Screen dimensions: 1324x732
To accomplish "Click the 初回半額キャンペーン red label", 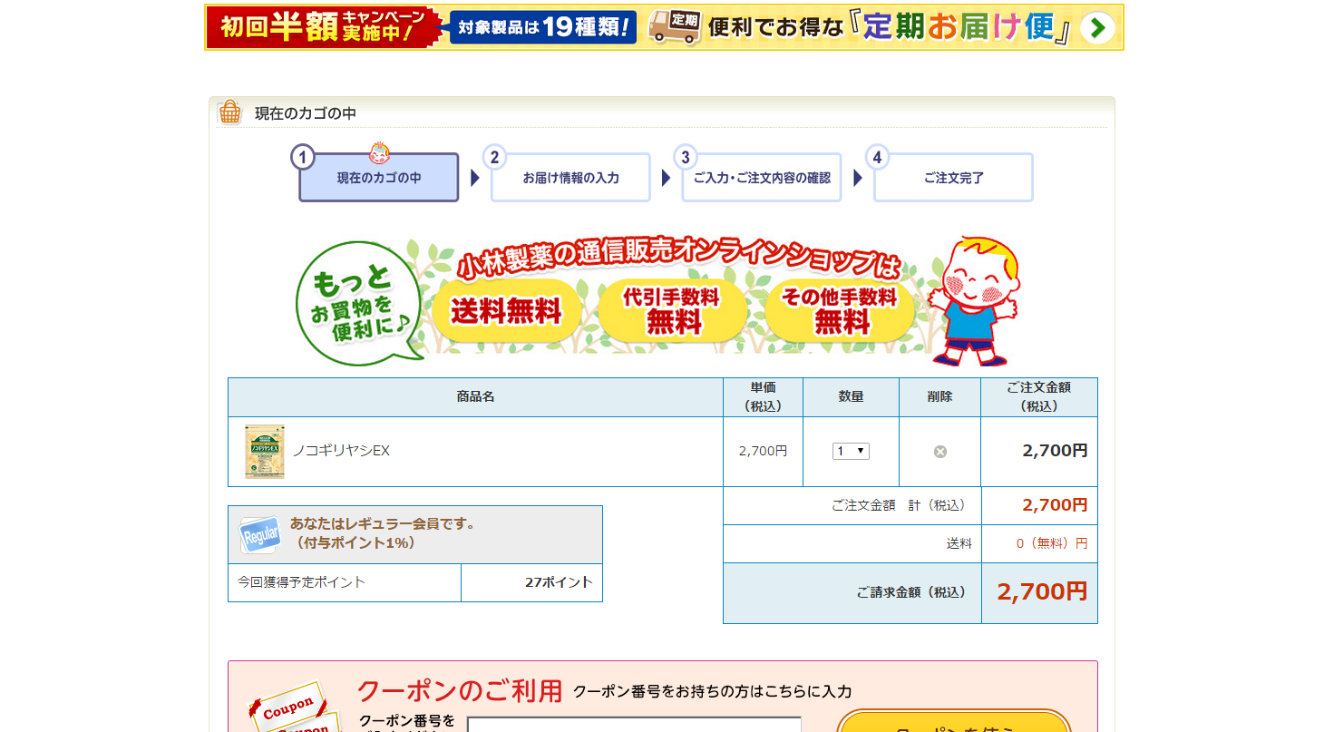I will coord(322,27).
